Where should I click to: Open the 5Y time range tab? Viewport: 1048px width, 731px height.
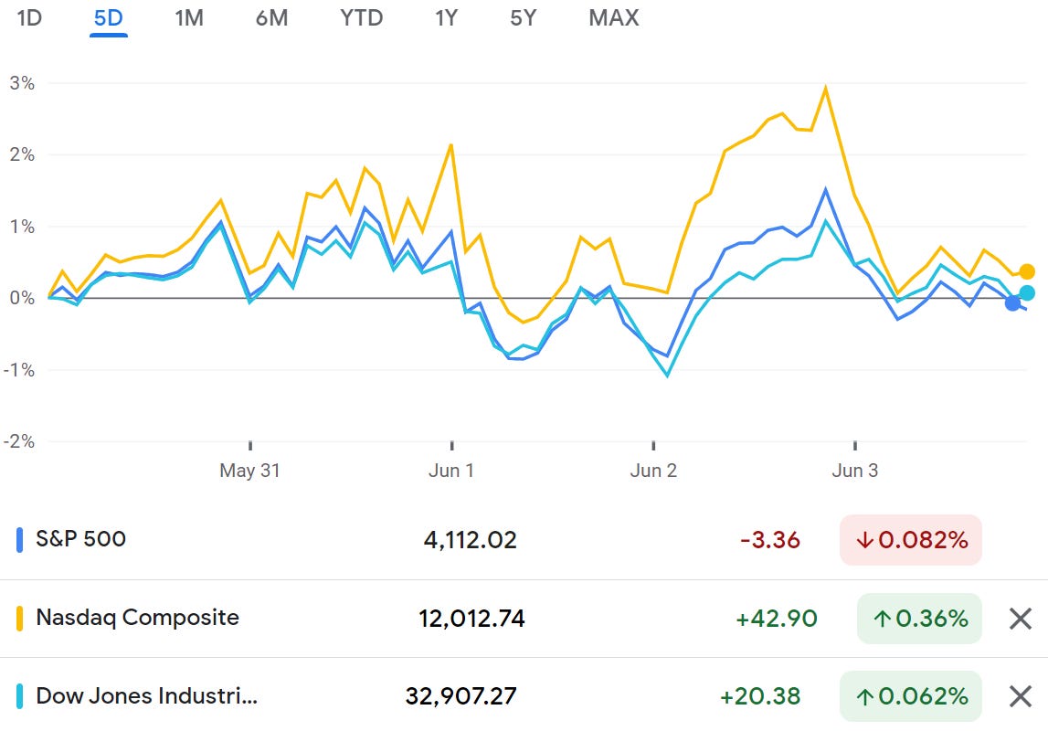coord(524,17)
